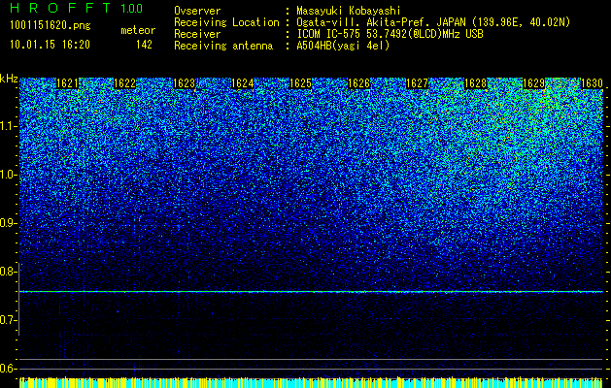Screen dimensions: 611x388
Task: Select the filename 1001151620.png
Action: pyautogui.click(x=51, y=26)
